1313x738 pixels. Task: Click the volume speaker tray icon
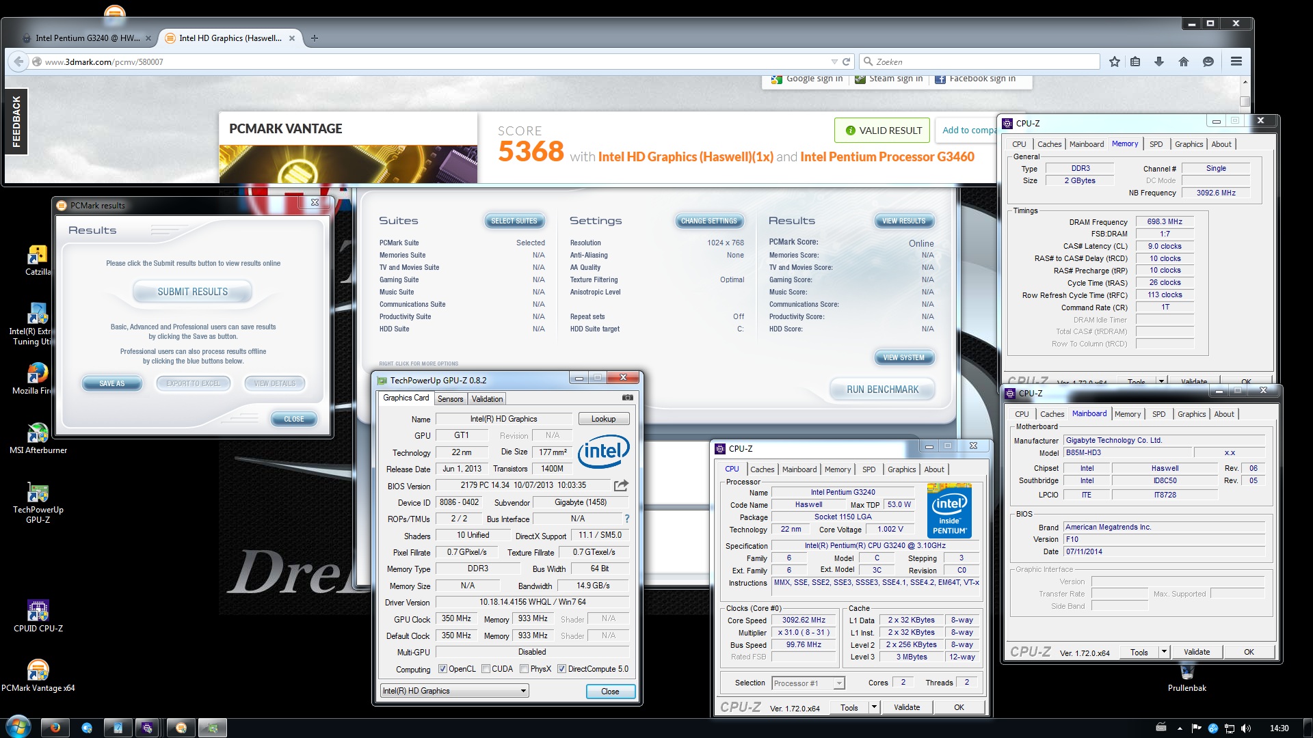(1246, 728)
